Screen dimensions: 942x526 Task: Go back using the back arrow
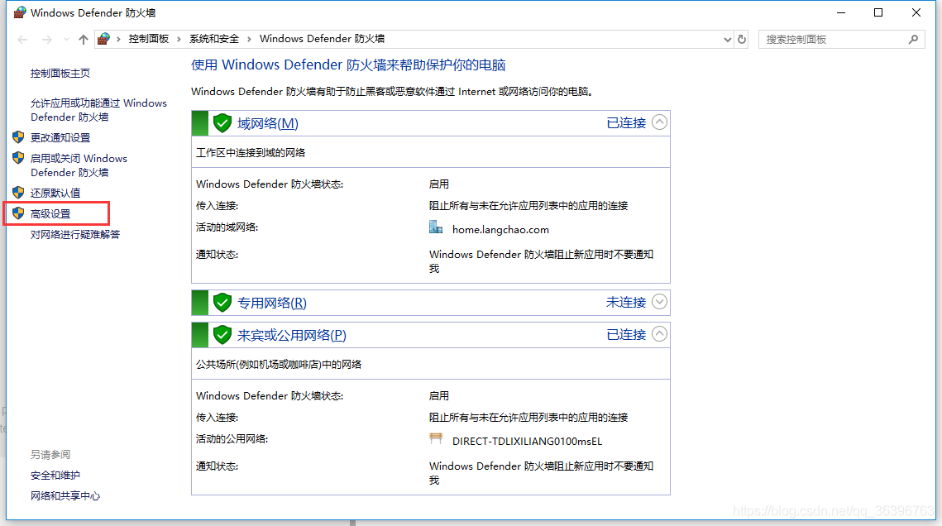point(23,40)
